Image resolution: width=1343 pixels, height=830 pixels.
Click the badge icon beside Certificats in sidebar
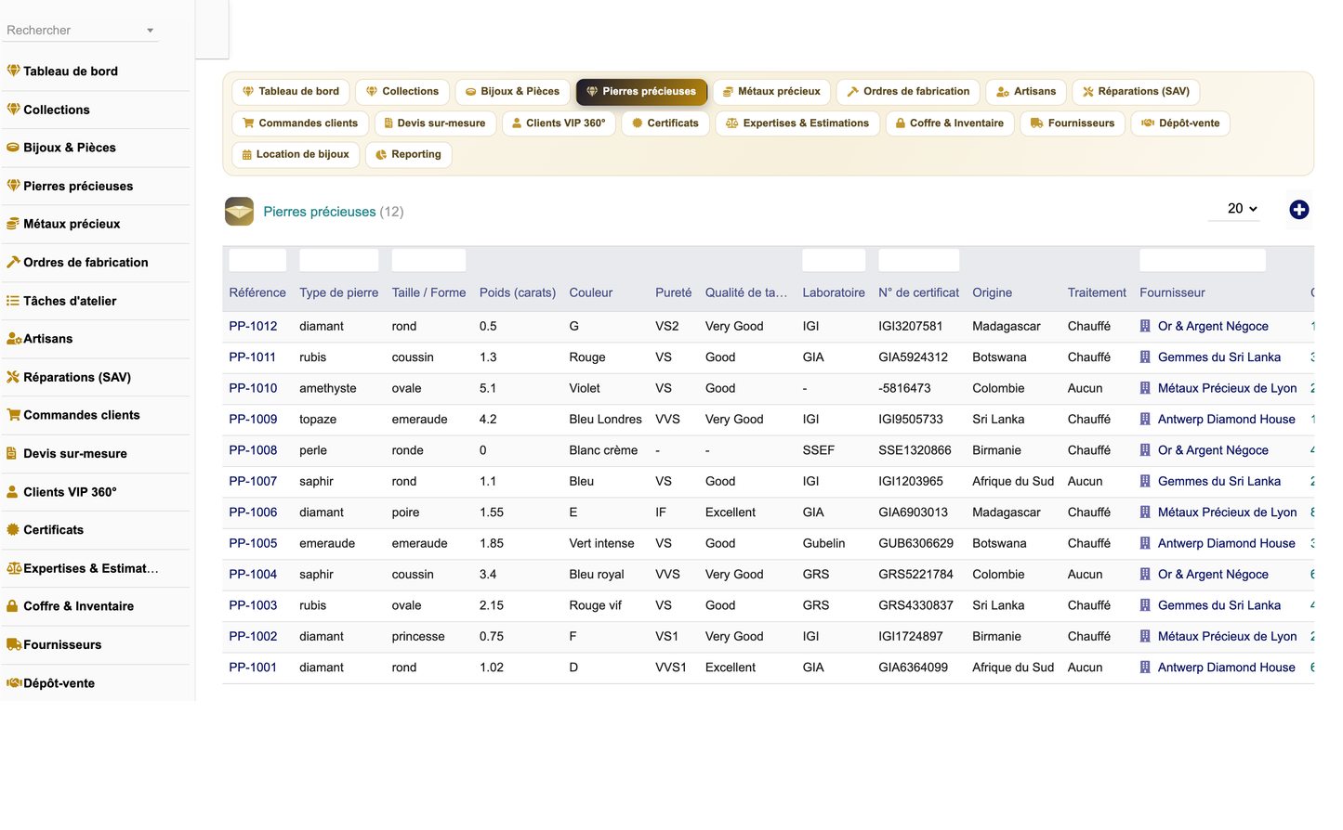pyautogui.click(x=13, y=529)
